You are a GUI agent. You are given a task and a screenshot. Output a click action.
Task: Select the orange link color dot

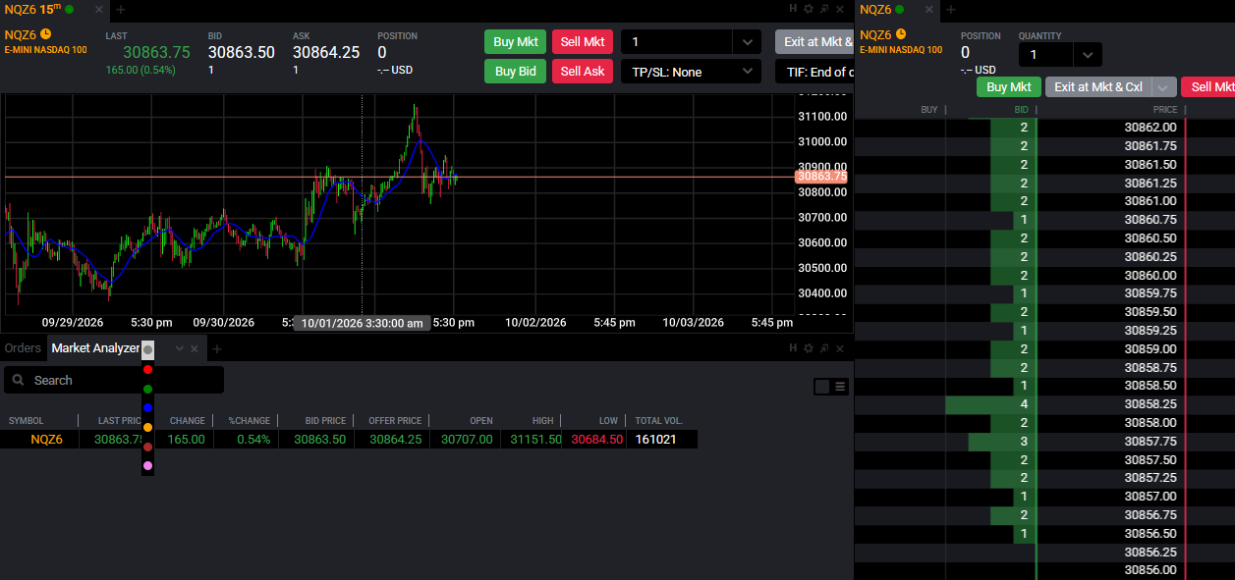click(x=148, y=428)
